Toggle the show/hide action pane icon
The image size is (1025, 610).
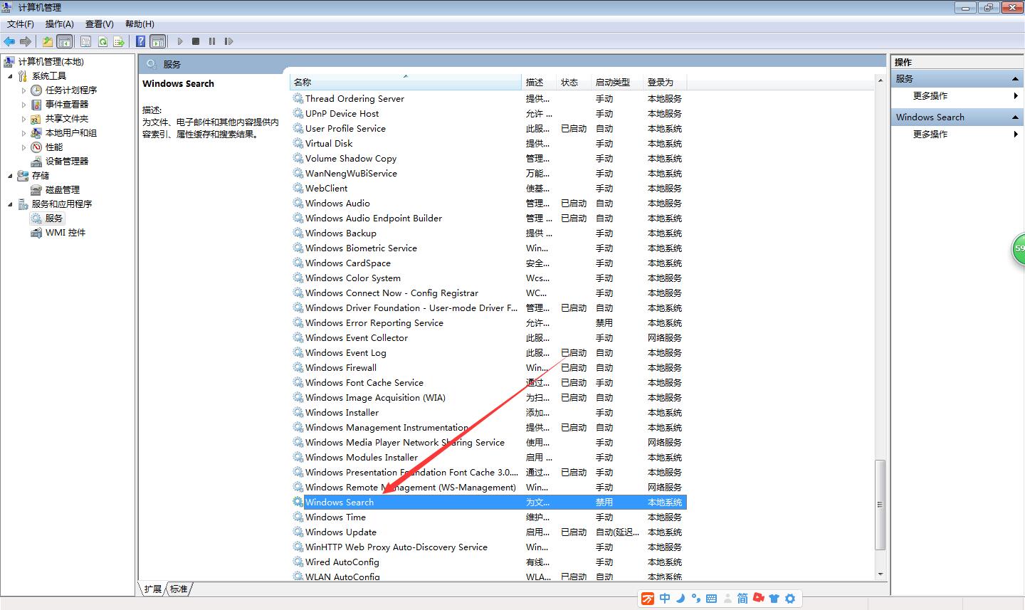point(157,41)
